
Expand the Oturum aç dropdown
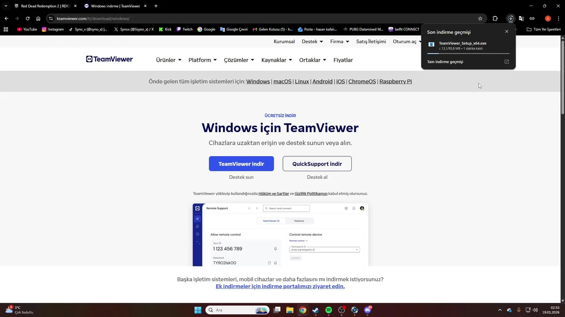[407, 41]
